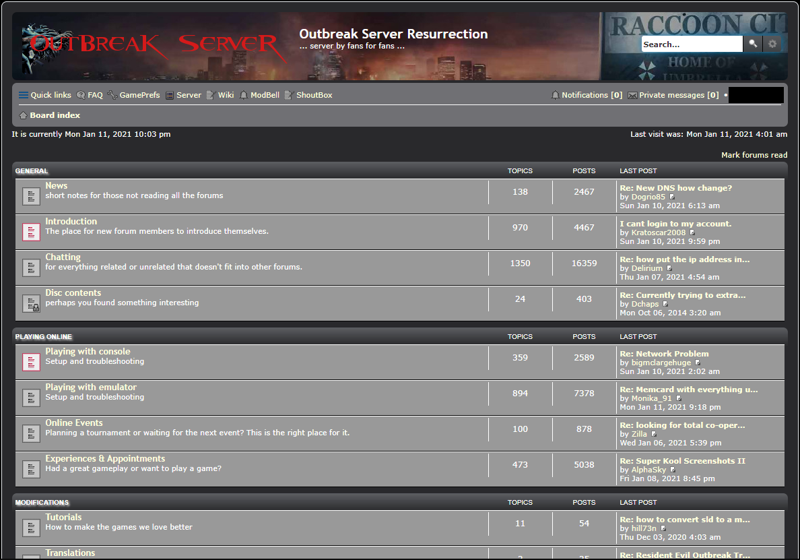Click the search magnifier button

[753, 44]
